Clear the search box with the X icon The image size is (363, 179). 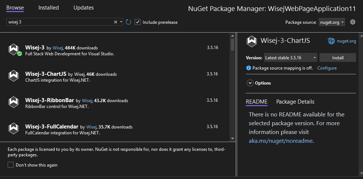116,22
